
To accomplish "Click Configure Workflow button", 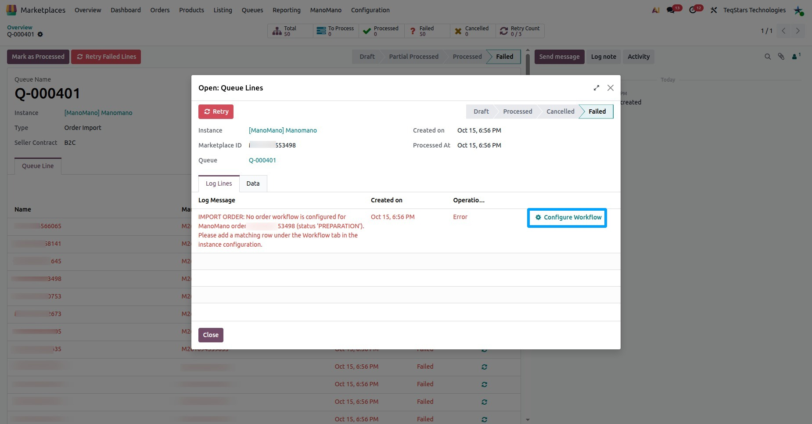I will (568, 217).
